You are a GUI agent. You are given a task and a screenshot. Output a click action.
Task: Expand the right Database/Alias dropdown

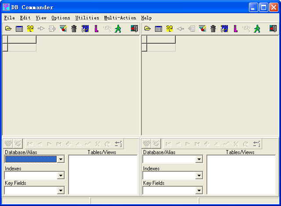point(199,159)
